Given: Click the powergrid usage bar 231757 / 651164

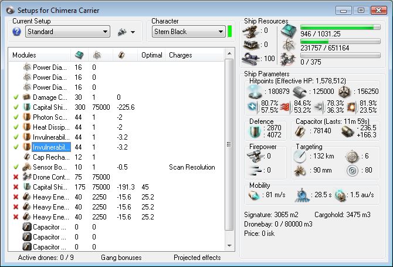Looking at the screenshot, I should click(x=340, y=41).
